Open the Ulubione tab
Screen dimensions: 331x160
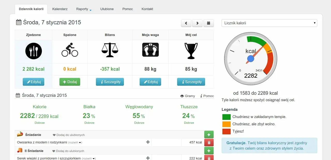click(107, 9)
